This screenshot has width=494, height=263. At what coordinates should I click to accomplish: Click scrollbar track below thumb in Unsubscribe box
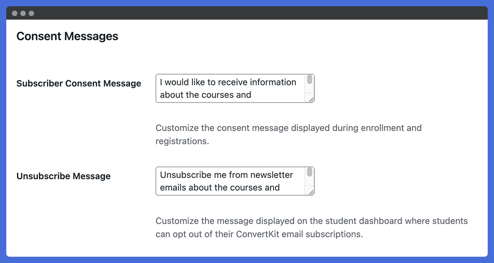310,182
